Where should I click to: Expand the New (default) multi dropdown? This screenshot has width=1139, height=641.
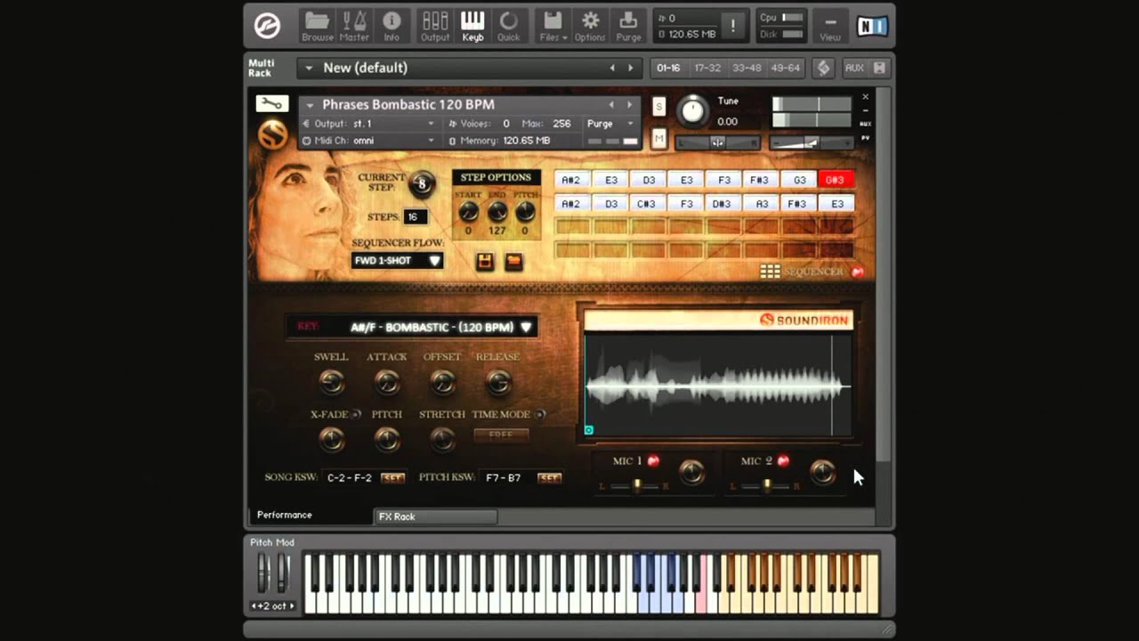click(x=309, y=68)
